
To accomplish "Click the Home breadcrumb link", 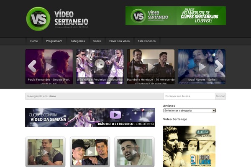I will 52,96.
